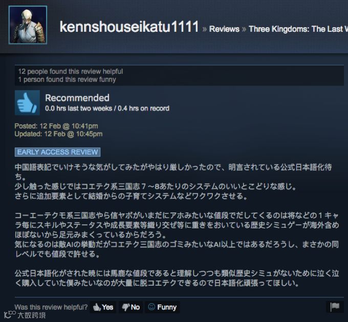348x322 pixels.
Task: Click the Updated: 12 Feb date line
Action: pyautogui.click(x=58, y=134)
